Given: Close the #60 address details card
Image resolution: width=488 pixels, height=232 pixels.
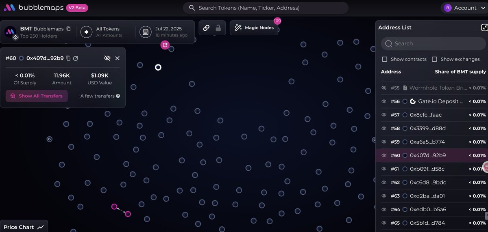Looking at the screenshot, I should click(118, 58).
